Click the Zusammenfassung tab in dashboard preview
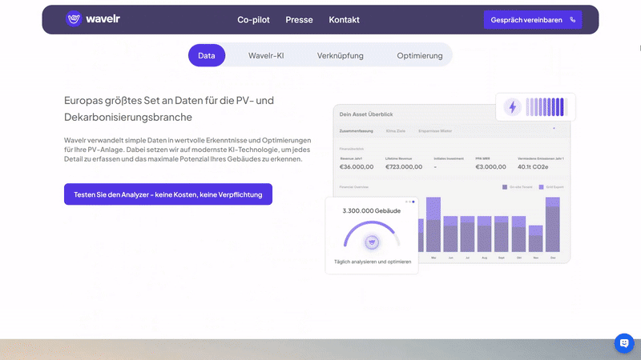 (356, 131)
